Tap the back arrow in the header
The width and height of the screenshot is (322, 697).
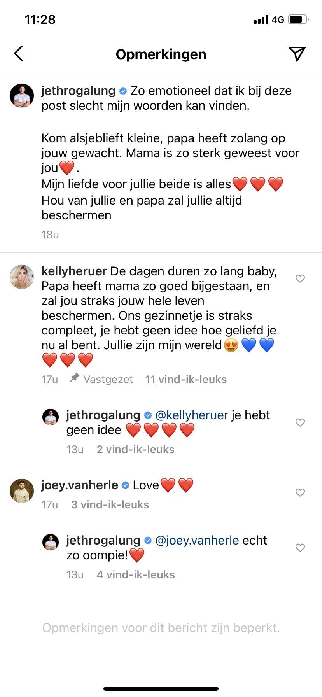[x=19, y=54]
